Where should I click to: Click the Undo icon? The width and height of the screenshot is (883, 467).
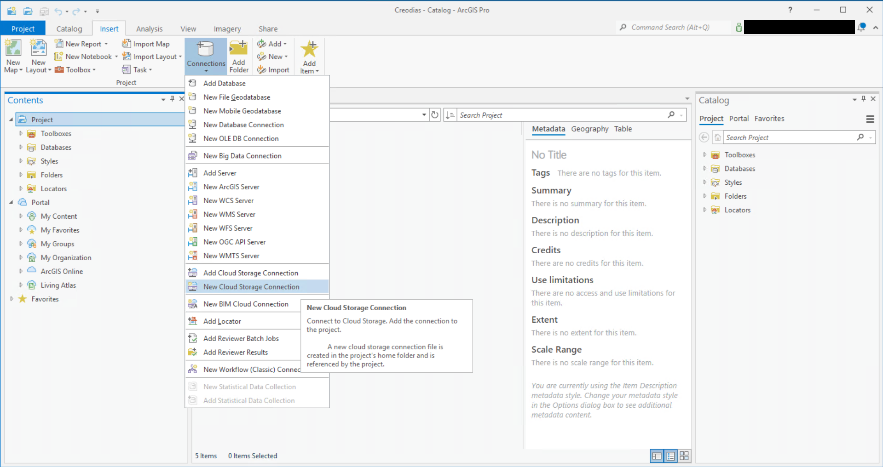click(59, 11)
